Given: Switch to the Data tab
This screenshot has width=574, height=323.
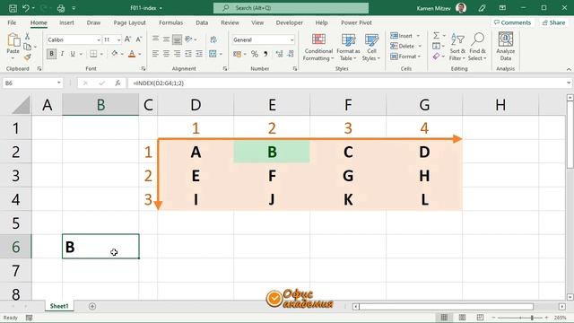Looking at the screenshot, I should (x=202, y=22).
